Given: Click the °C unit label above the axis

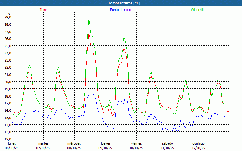Looking at the screenshot, I should click(x=9, y=14).
